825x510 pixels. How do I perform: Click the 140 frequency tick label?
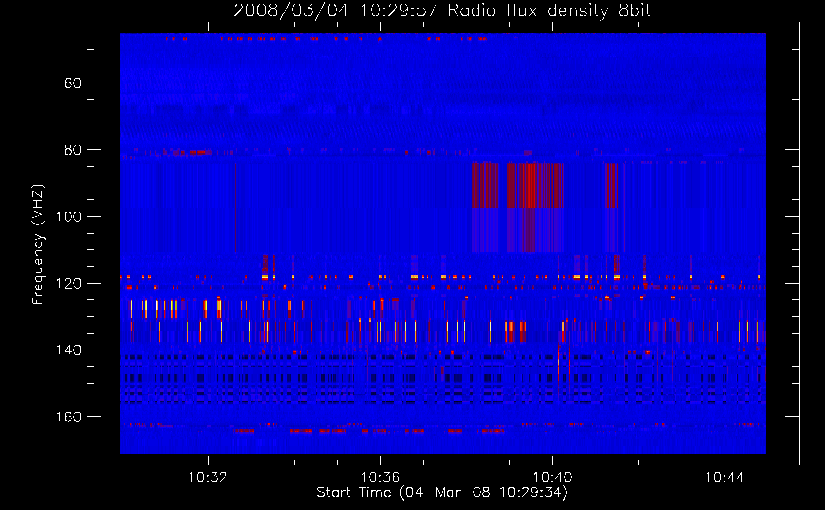click(69, 350)
